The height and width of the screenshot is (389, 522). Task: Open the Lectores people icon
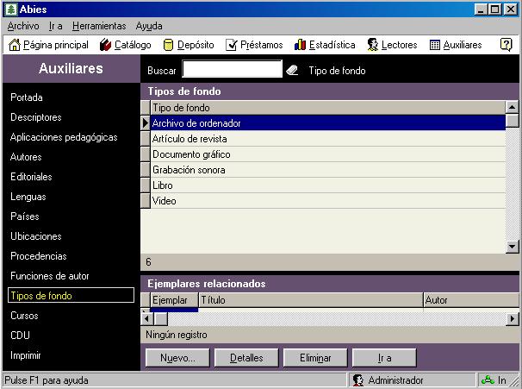tap(373, 45)
